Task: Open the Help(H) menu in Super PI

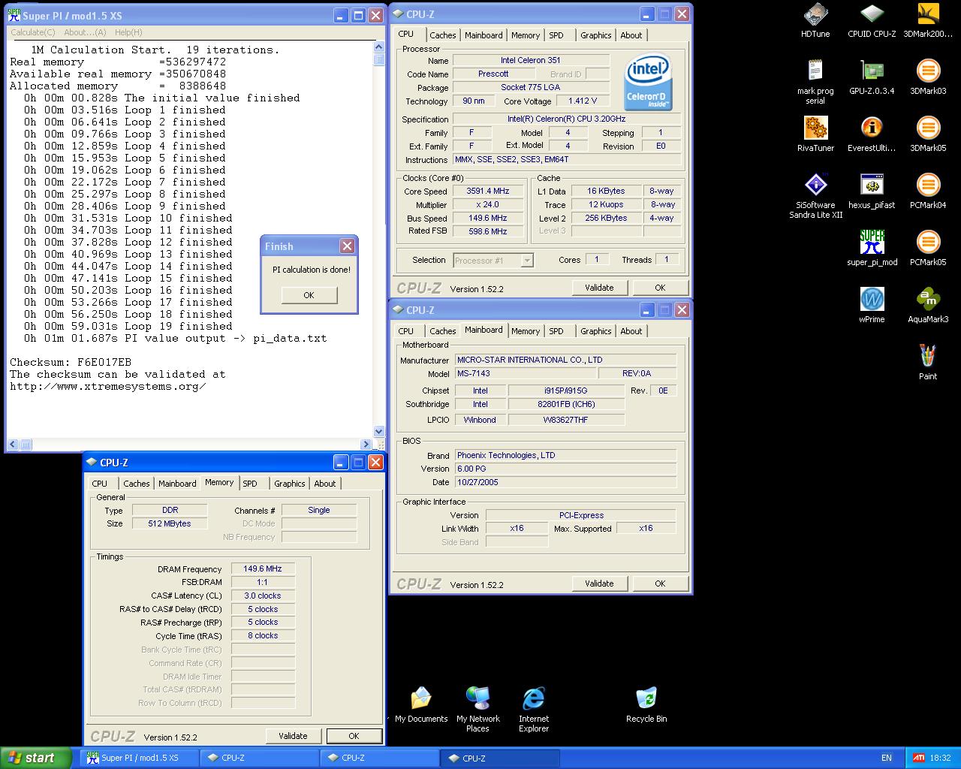Action: pos(128,32)
